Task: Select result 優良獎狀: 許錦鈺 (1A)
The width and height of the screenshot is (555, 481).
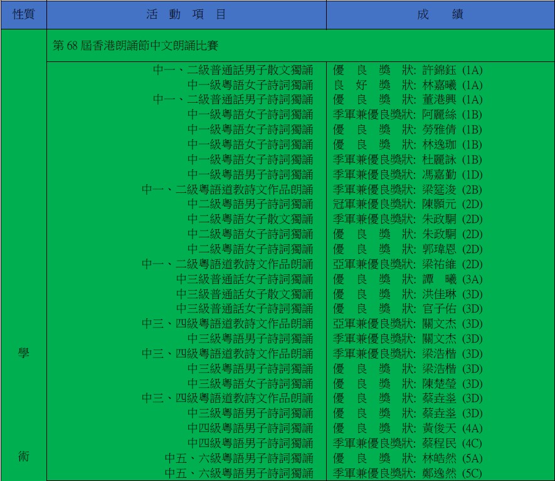Action: (x=408, y=70)
